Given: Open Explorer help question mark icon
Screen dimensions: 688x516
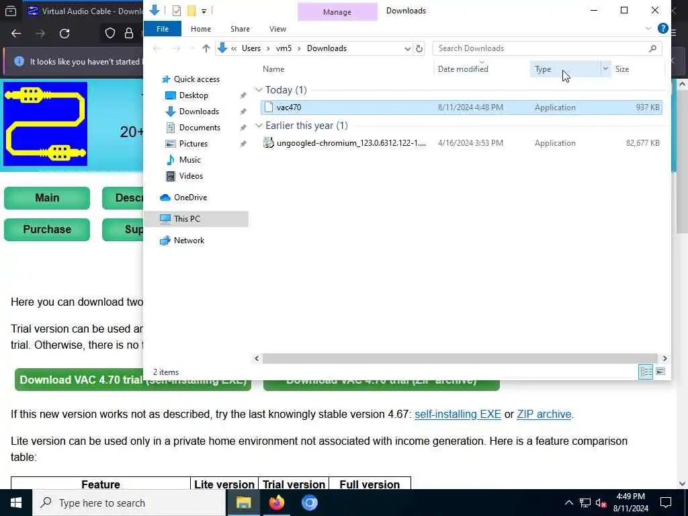Looking at the screenshot, I should (662, 28).
